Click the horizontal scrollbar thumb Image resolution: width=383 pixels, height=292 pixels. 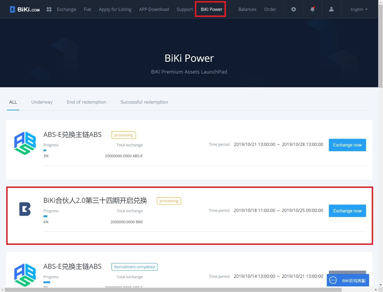173,290
